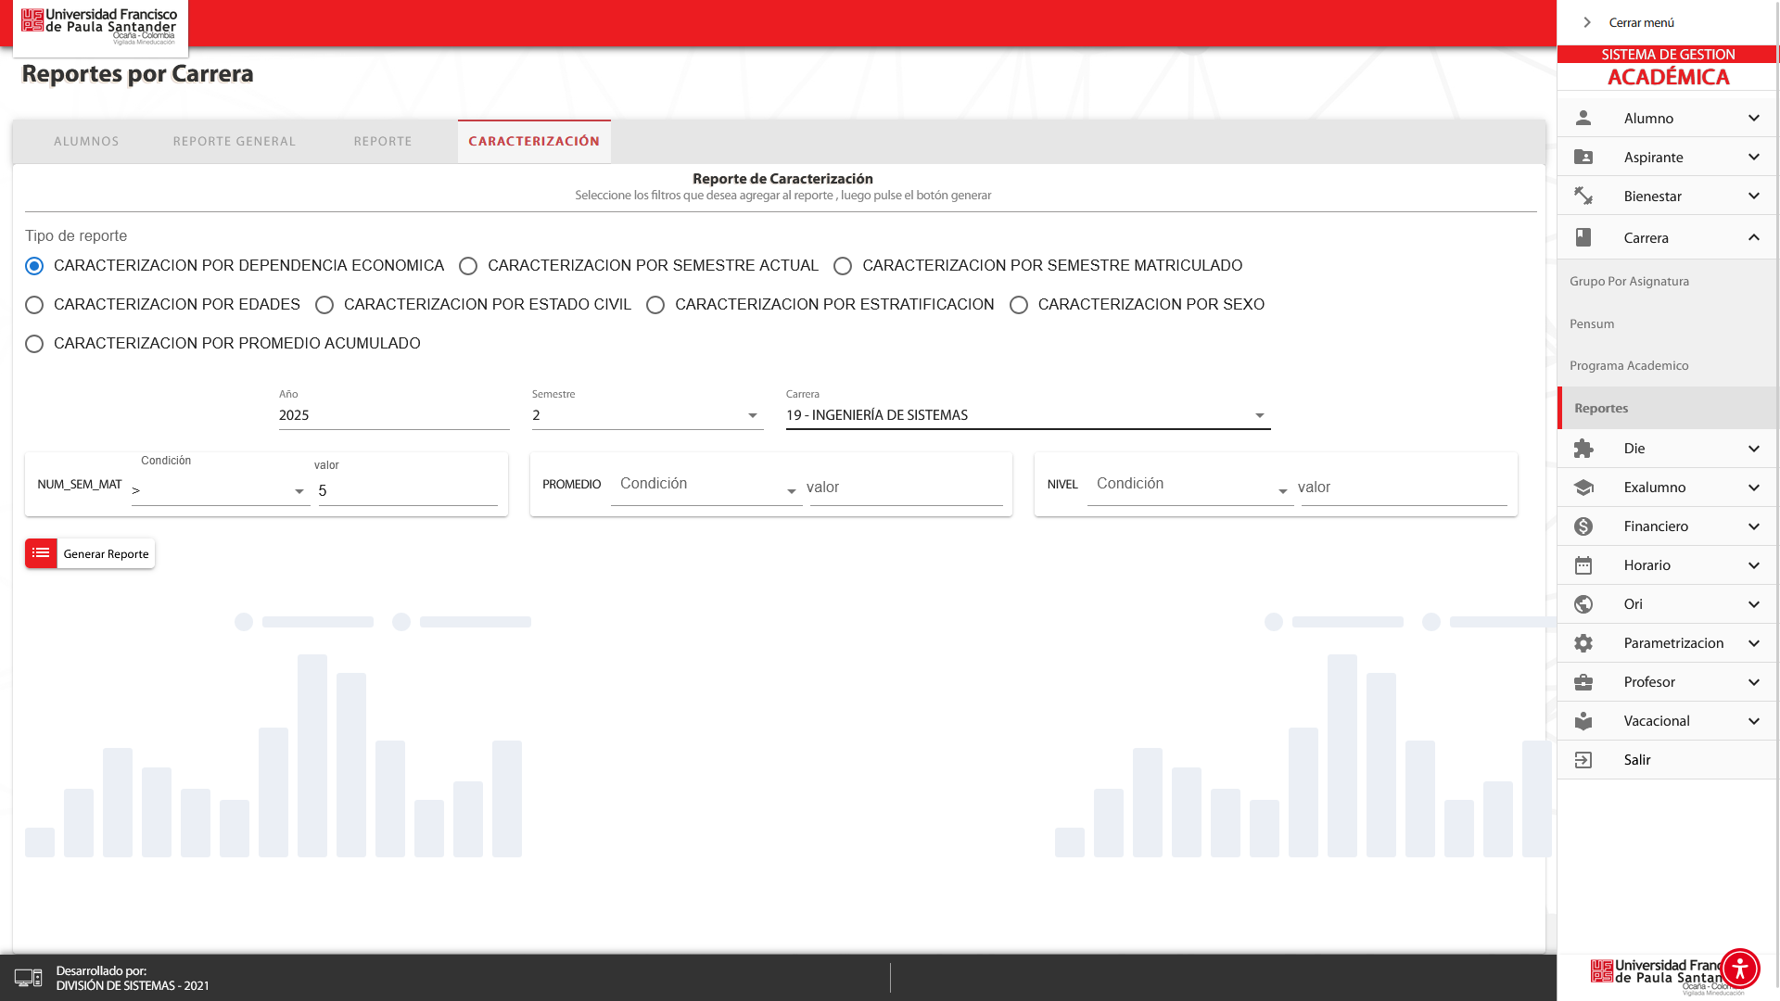Select Caracterizacion por Semestre Actual option
The width and height of the screenshot is (1780, 1001).
(x=468, y=266)
